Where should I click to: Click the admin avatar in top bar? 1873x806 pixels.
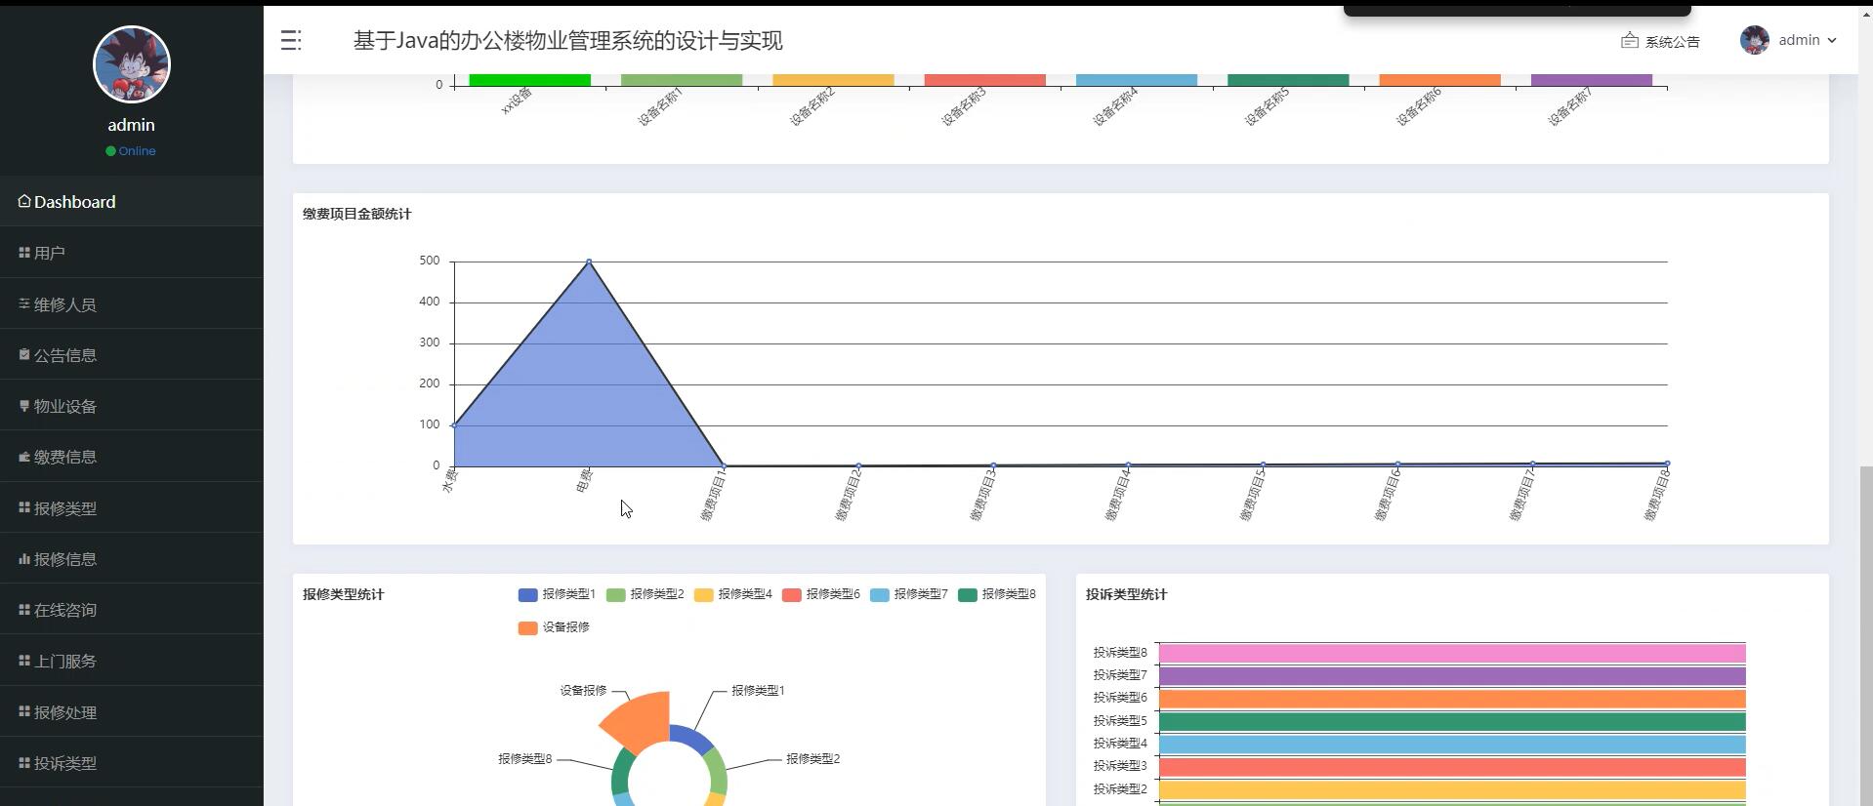point(1754,40)
